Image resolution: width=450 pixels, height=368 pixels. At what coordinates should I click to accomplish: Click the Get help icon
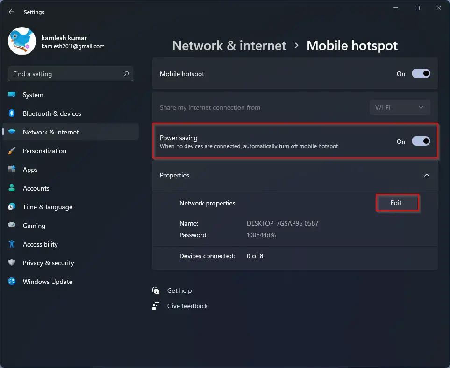tap(156, 290)
